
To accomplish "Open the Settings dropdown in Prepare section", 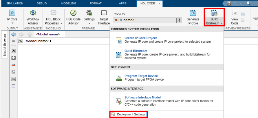I will pos(89,23).
